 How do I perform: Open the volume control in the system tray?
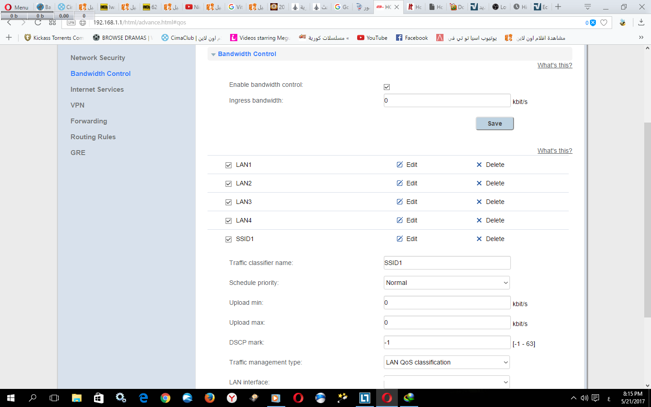click(x=584, y=398)
